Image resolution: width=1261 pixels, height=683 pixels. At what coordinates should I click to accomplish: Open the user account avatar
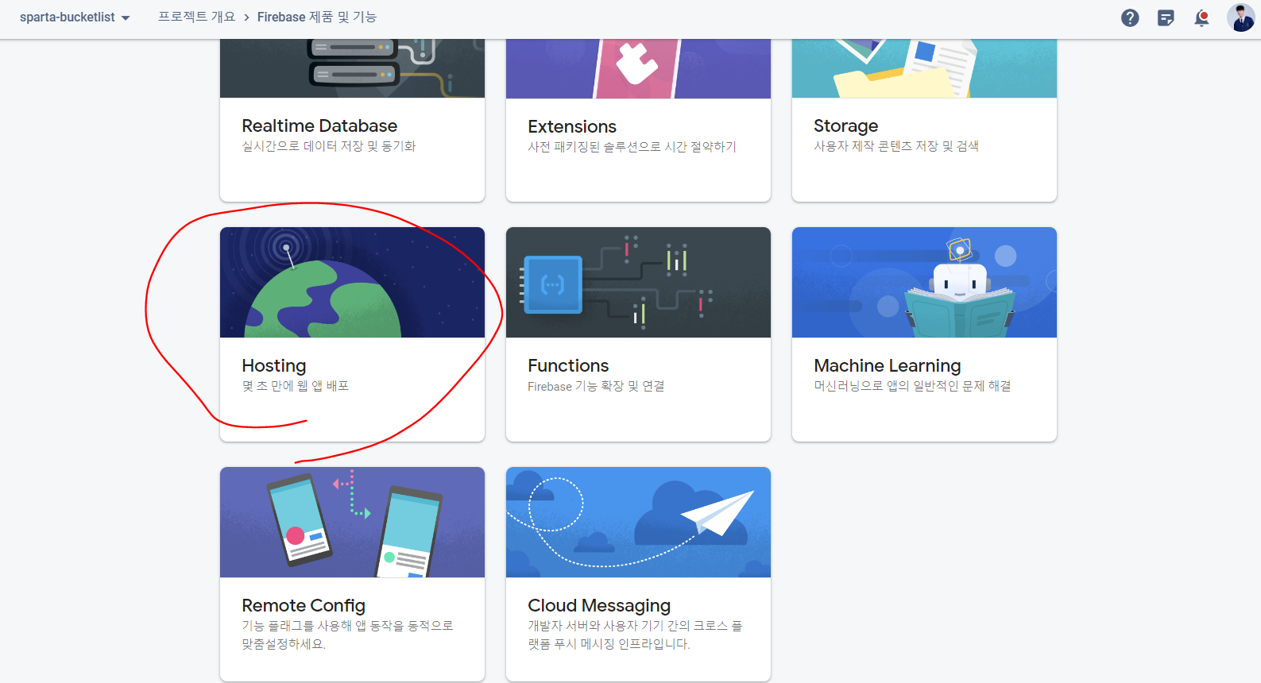1240,17
